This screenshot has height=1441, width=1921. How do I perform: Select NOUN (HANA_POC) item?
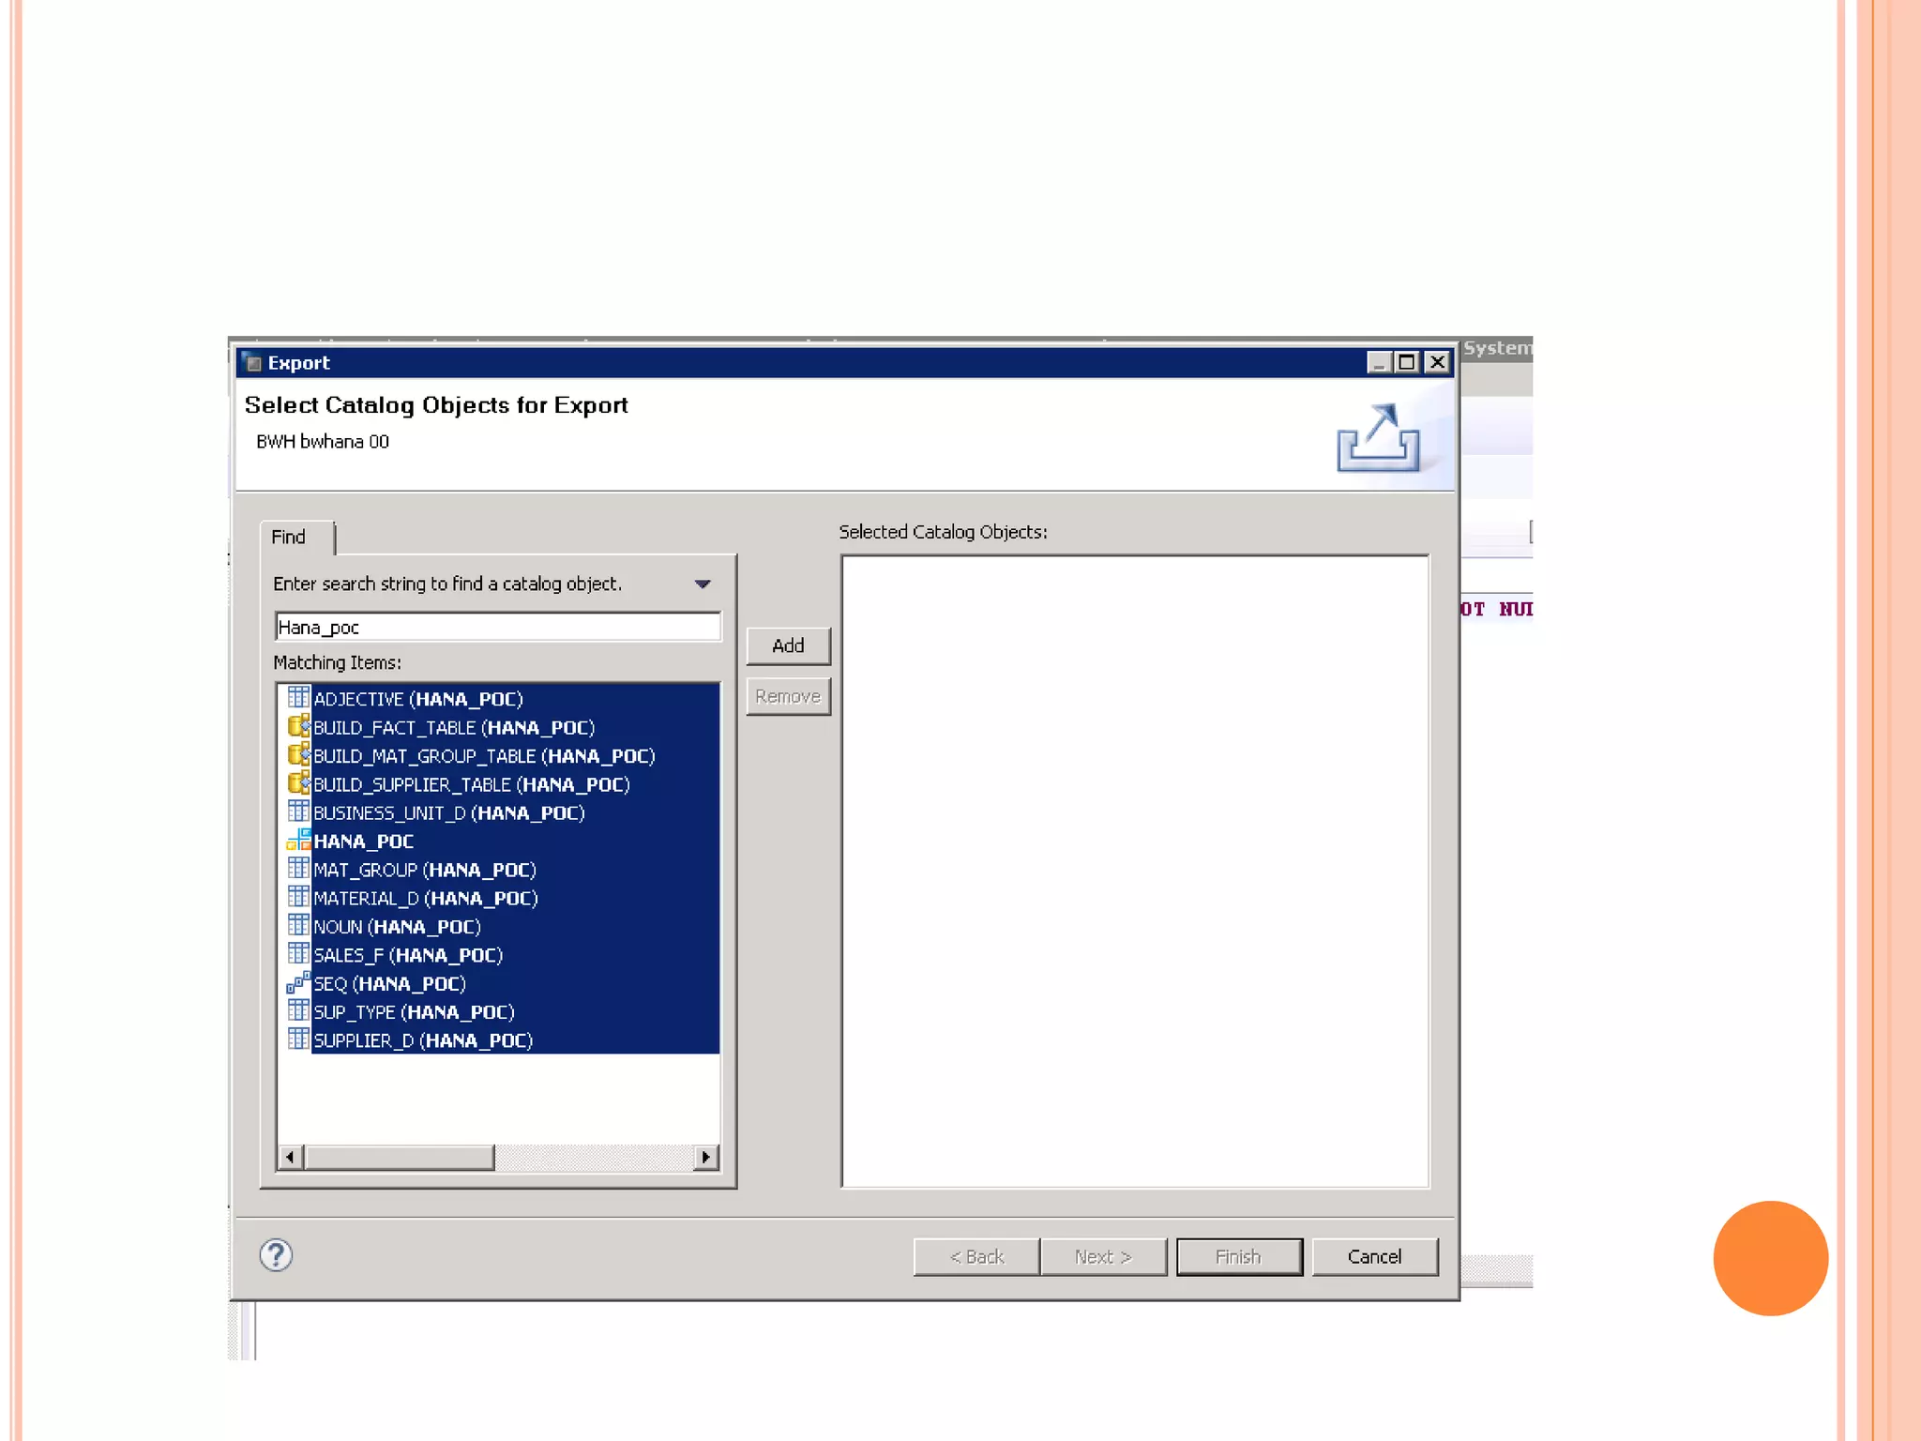pos(397,927)
